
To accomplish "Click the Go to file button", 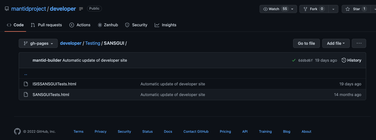I will pyautogui.click(x=306, y=43).
